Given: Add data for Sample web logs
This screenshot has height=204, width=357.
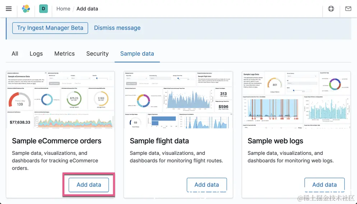Looking at the screenshot, I should tap(324, 185).
